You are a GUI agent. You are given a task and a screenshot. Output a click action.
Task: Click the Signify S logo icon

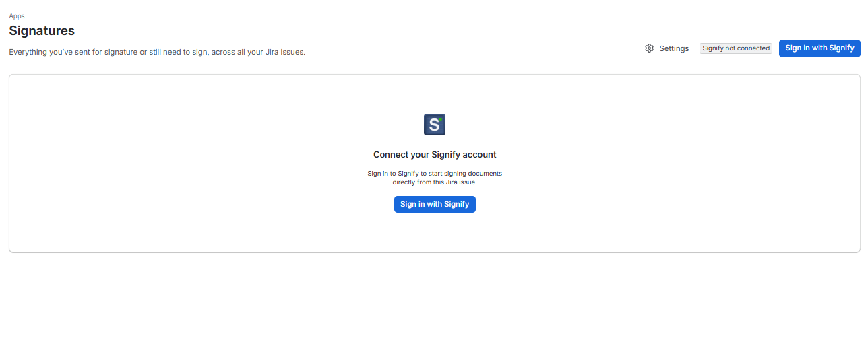coord(435,125)
